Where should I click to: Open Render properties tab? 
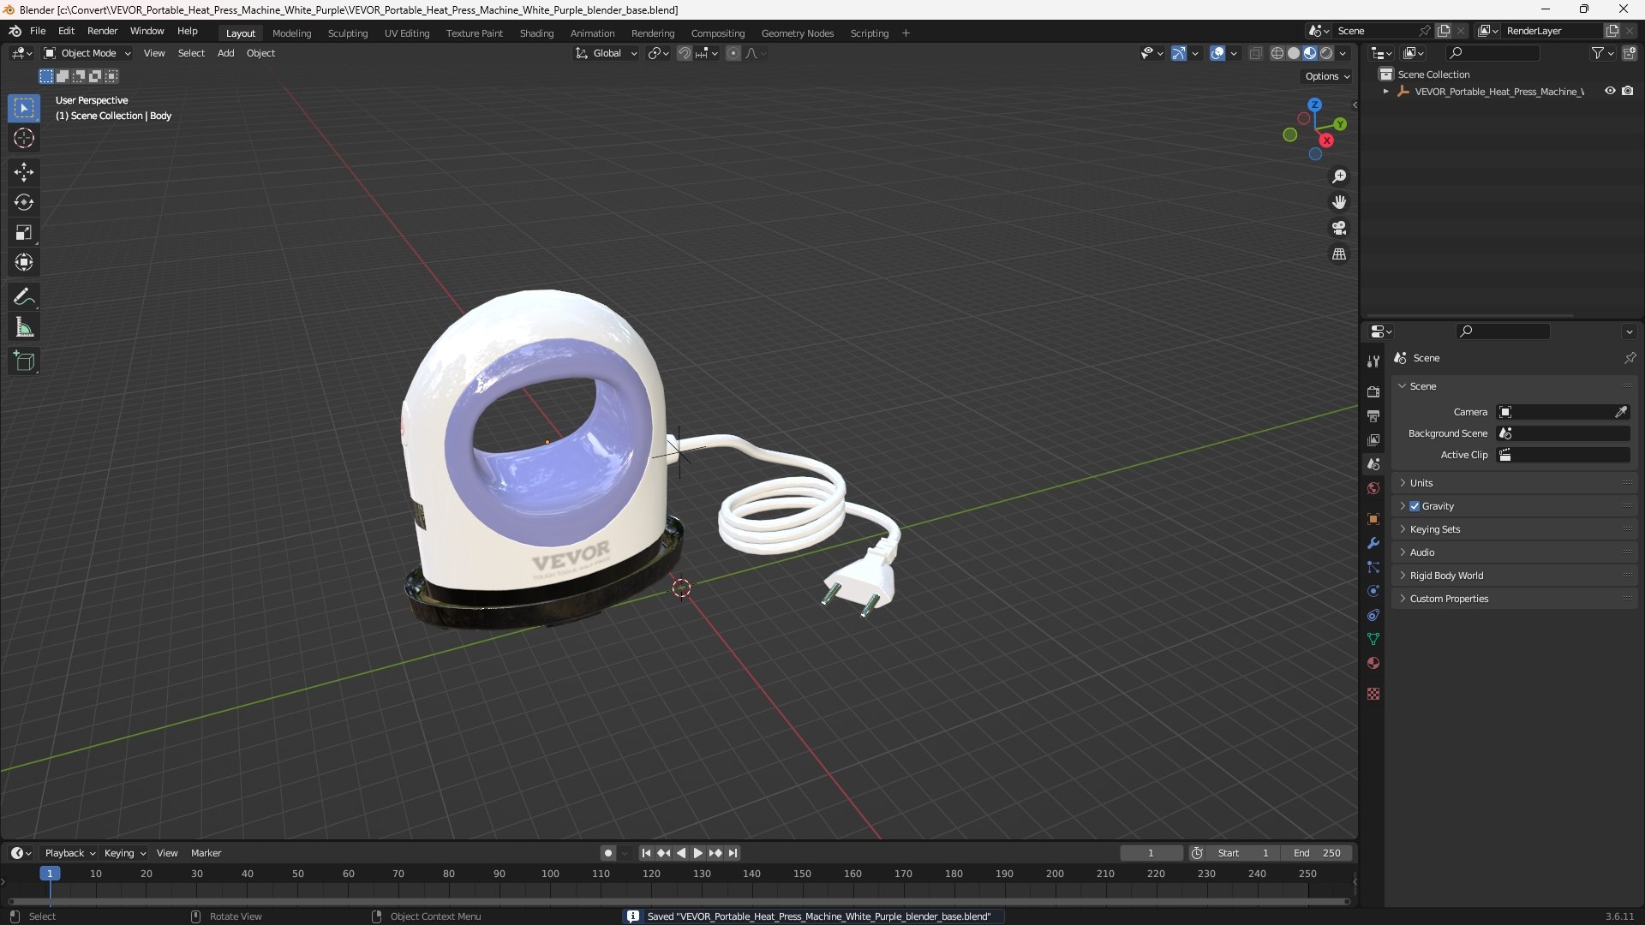pos(1373,391)
